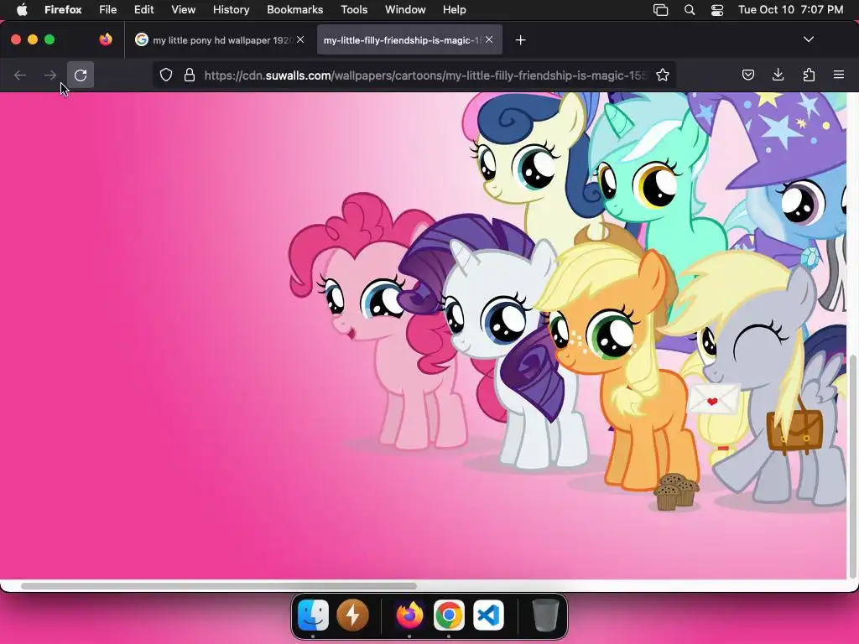Open the pinned Firefox view tab

coord(106,39)
